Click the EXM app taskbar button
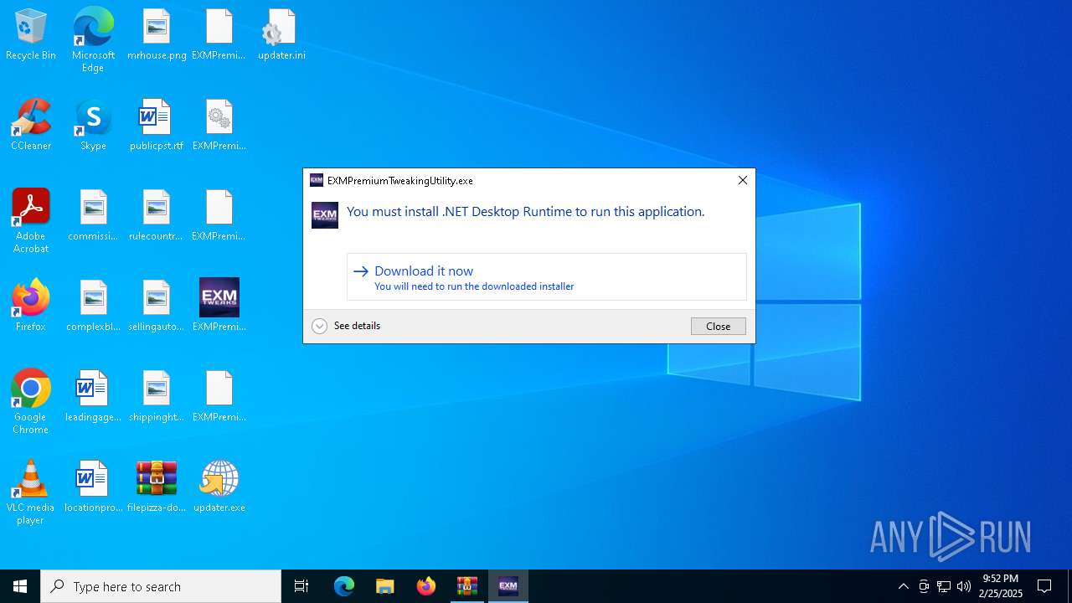Screen dimensions: 1072x603 click(x=508, y=586)
